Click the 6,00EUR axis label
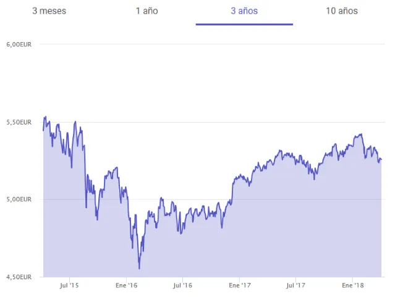Image resolution: width=395 pixels, height=304 pixels. [19, 45]
